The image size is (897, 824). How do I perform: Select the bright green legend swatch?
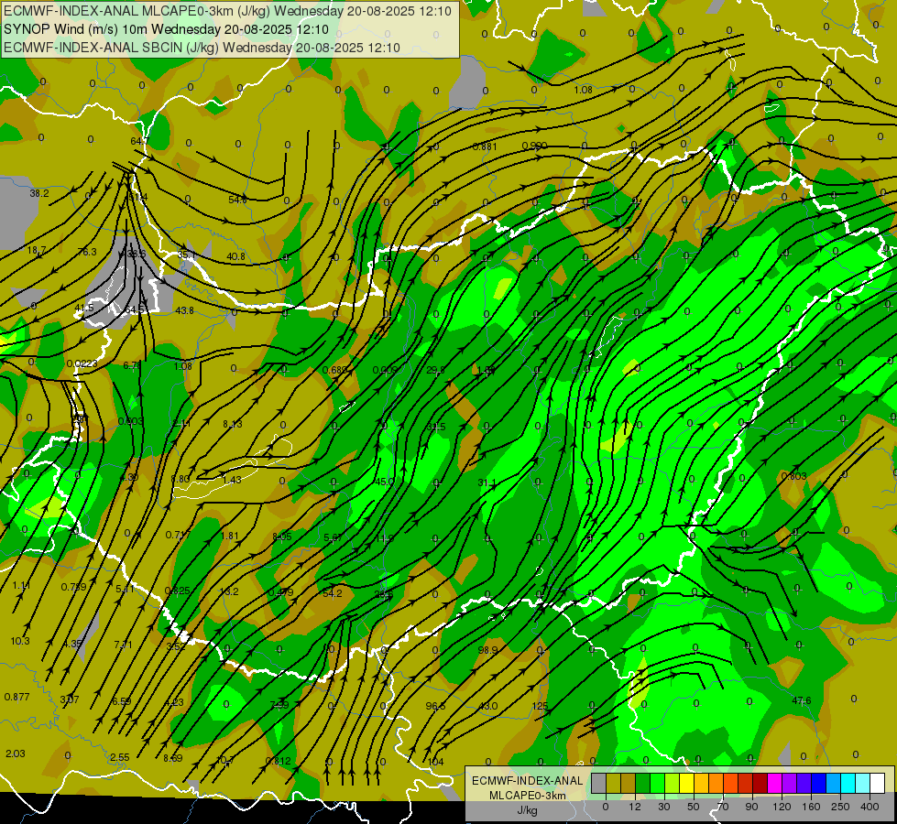(x=657, y=783)
